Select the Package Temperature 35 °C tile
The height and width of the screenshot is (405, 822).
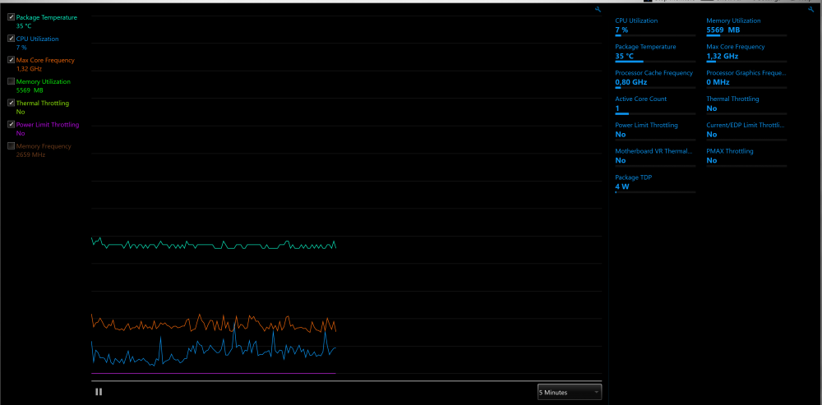pyautogui.click(x=655, y=53)
